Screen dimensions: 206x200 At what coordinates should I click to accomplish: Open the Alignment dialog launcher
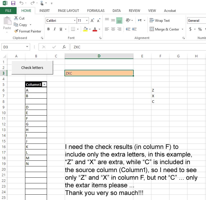184,38
